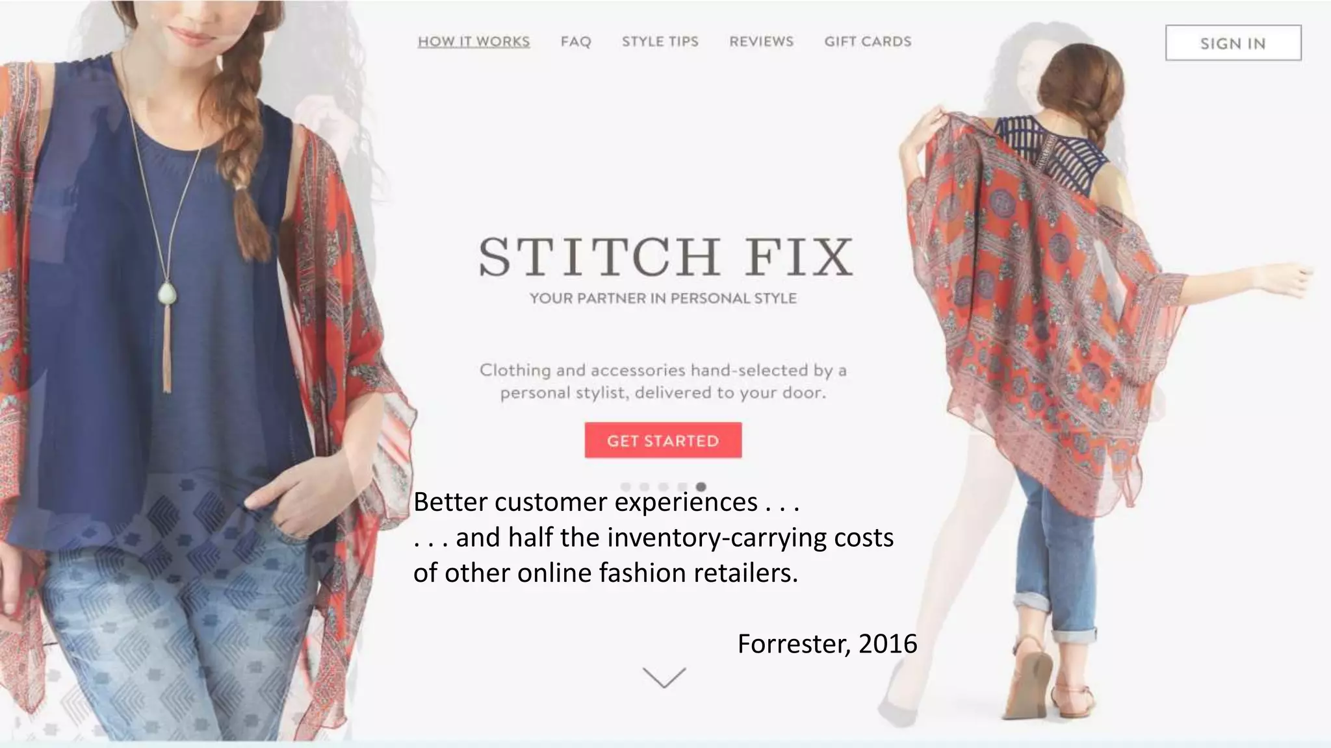Screen dimensions: 1331x748
Task: Select the third carousel indicator dot
Action: pyautogui.click(x=664, y=486)
